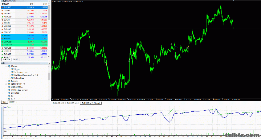Open the second tab under Market Watch list
Screen dimensions: 261x139
click(16, 60)
